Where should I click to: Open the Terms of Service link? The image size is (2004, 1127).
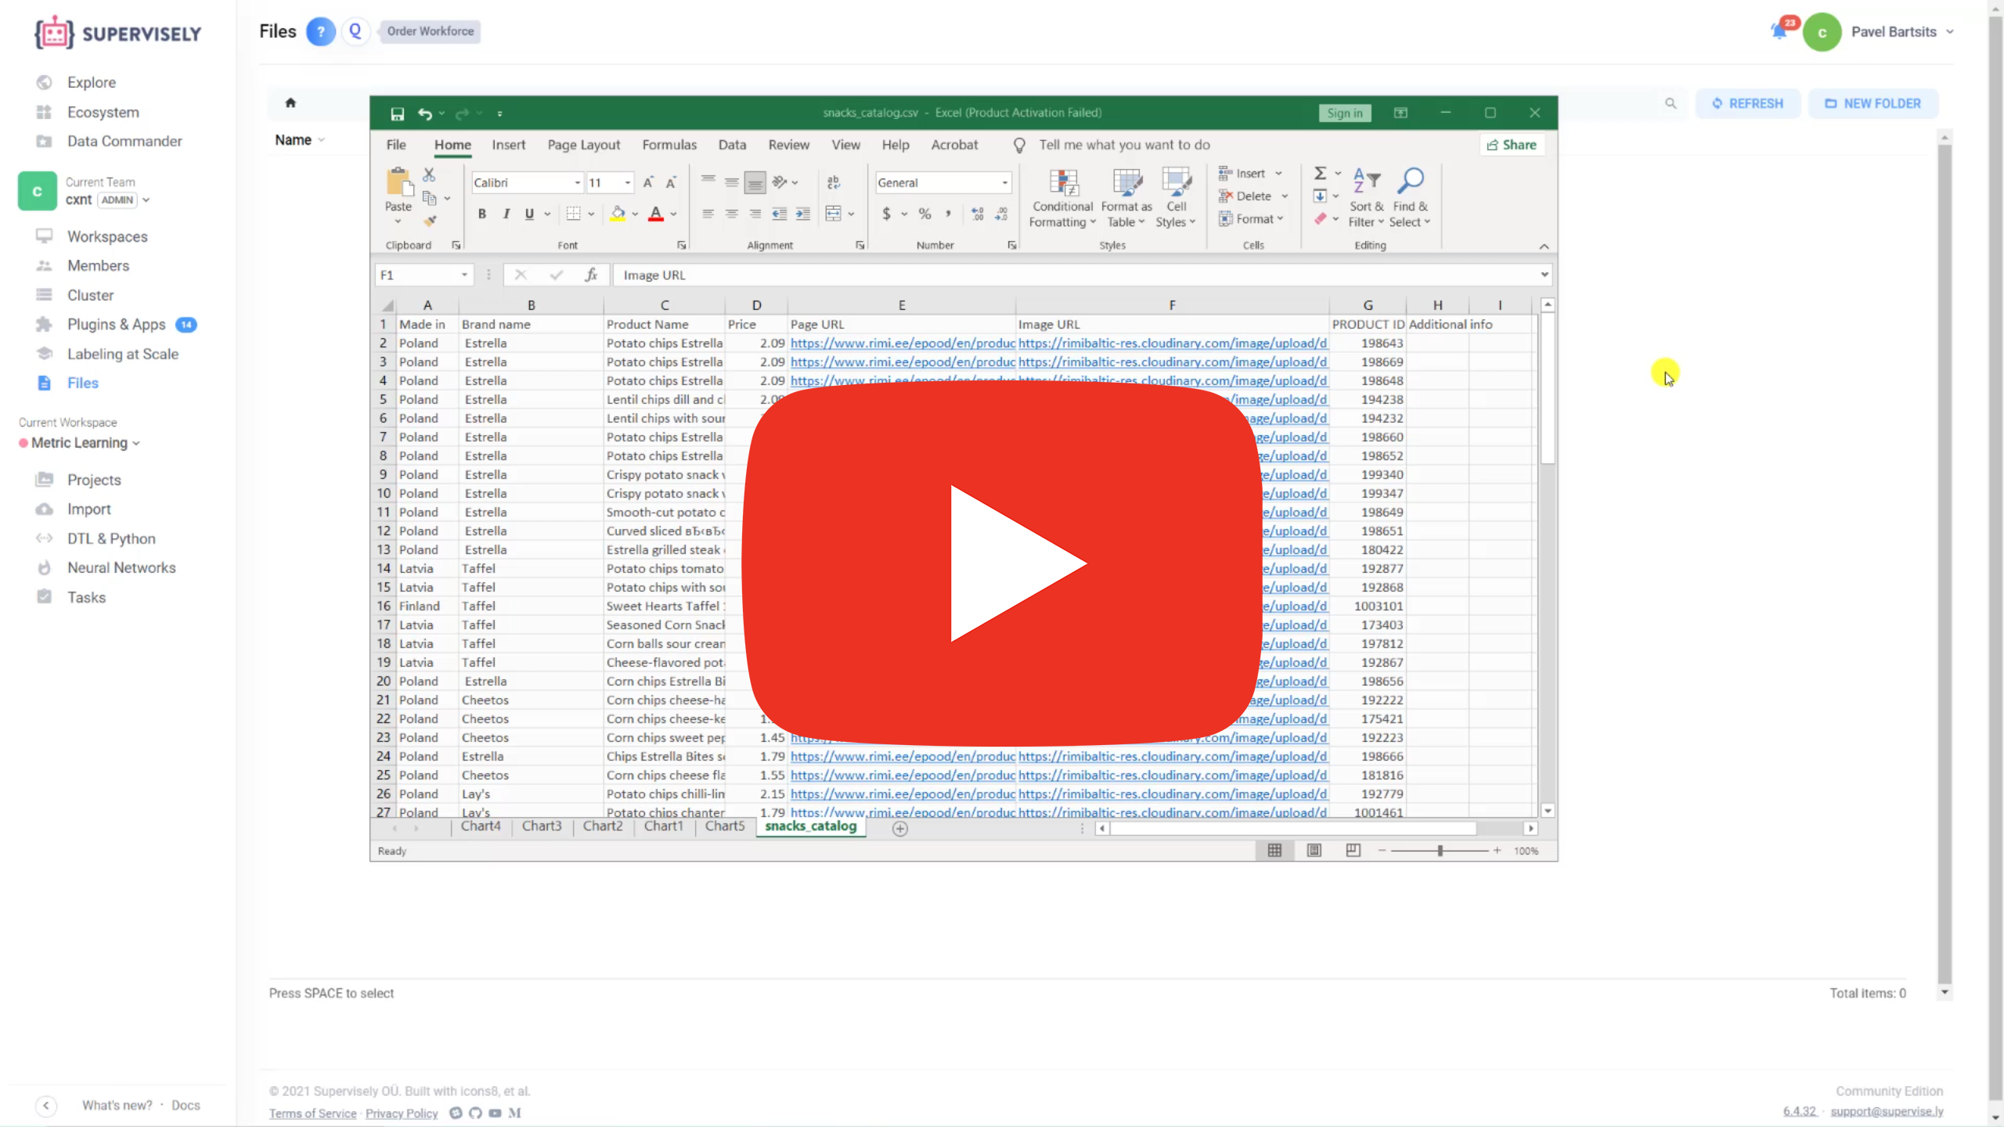click(x=312, y=1113)
